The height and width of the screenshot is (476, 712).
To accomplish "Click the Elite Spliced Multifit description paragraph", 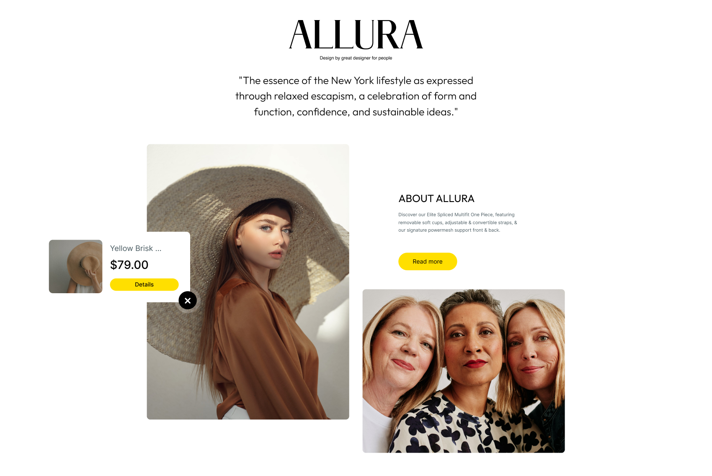I will pos(458,223).
